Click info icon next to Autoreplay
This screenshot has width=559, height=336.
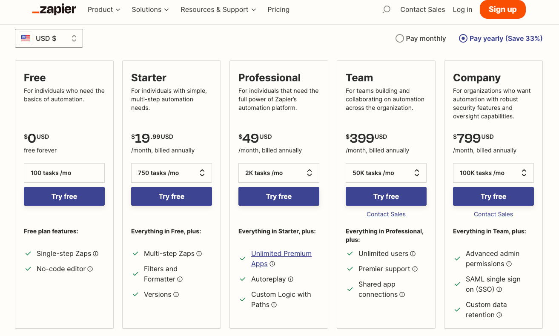pyautogui.click(x=290, y=279)
